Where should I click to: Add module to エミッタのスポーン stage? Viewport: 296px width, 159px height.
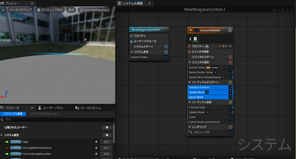point(230,57)
